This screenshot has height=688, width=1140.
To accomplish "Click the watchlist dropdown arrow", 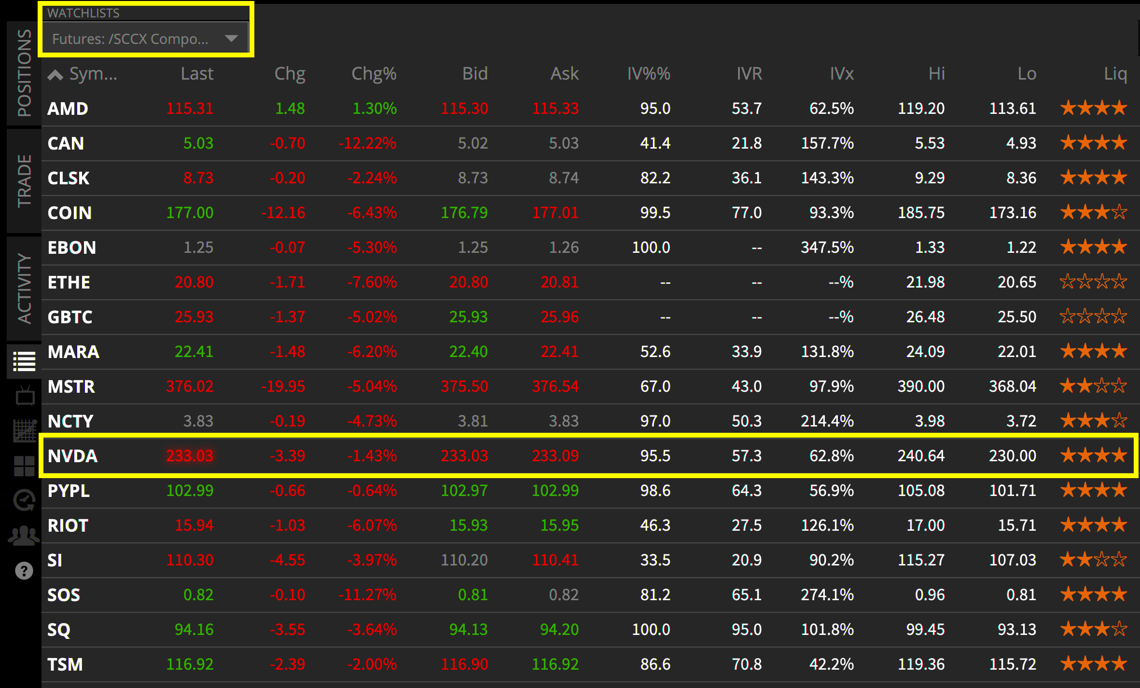I will point(232,39).
